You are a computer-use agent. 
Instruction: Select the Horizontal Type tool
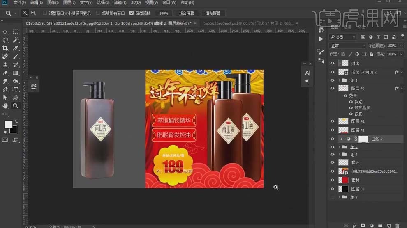[x=16, y=89]
